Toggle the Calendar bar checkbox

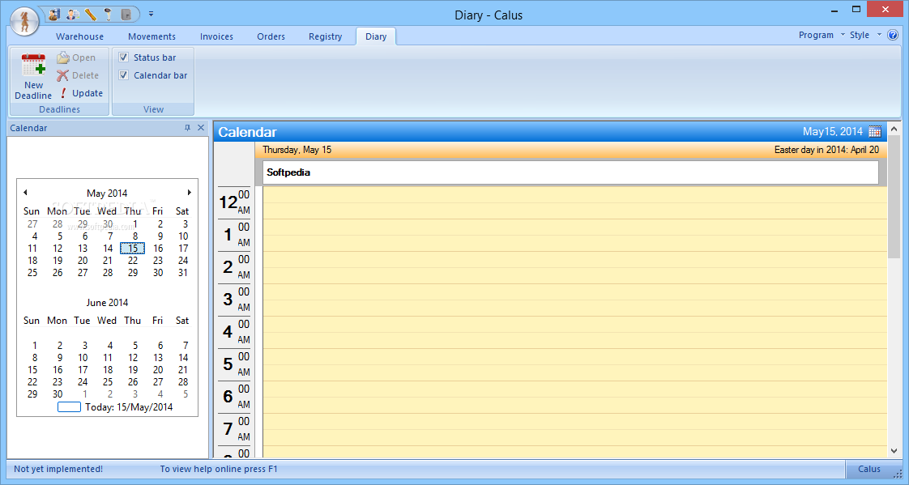pyautogui.click(x=123, y=75)
